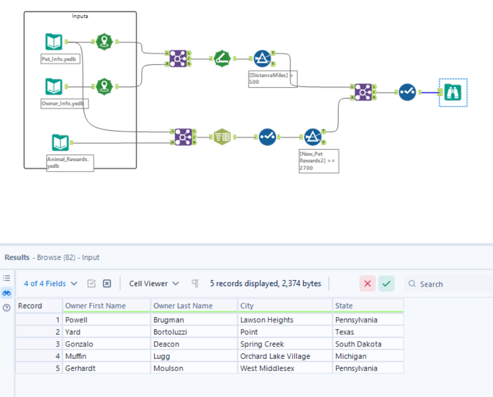Image resolution: width=493 pixels, height=397 pixels.
Task: Select cell Muffin in Owner First Name
Action: click(107, 356)
